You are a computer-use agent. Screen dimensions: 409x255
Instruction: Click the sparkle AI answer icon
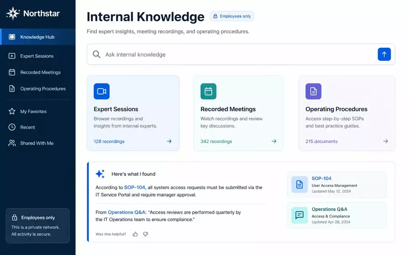pos(100,174)
